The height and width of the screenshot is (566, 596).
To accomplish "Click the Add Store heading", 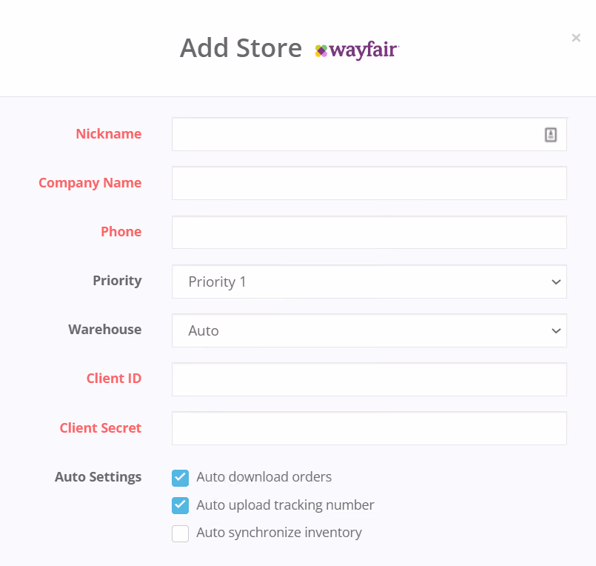I will [241, 48].
